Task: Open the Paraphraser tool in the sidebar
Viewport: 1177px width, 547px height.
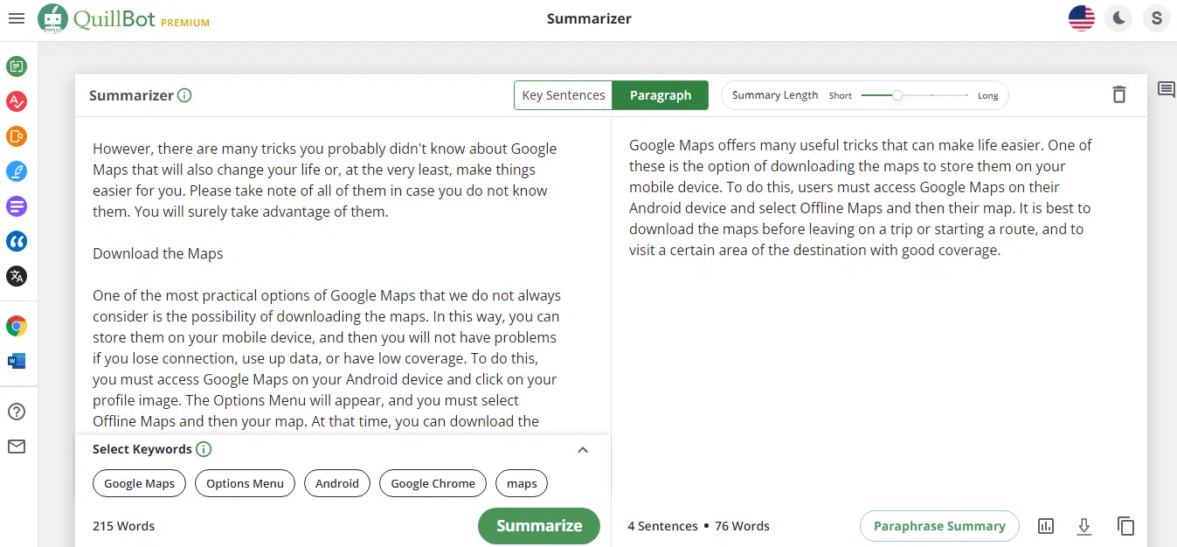Action: click(17, 66)
